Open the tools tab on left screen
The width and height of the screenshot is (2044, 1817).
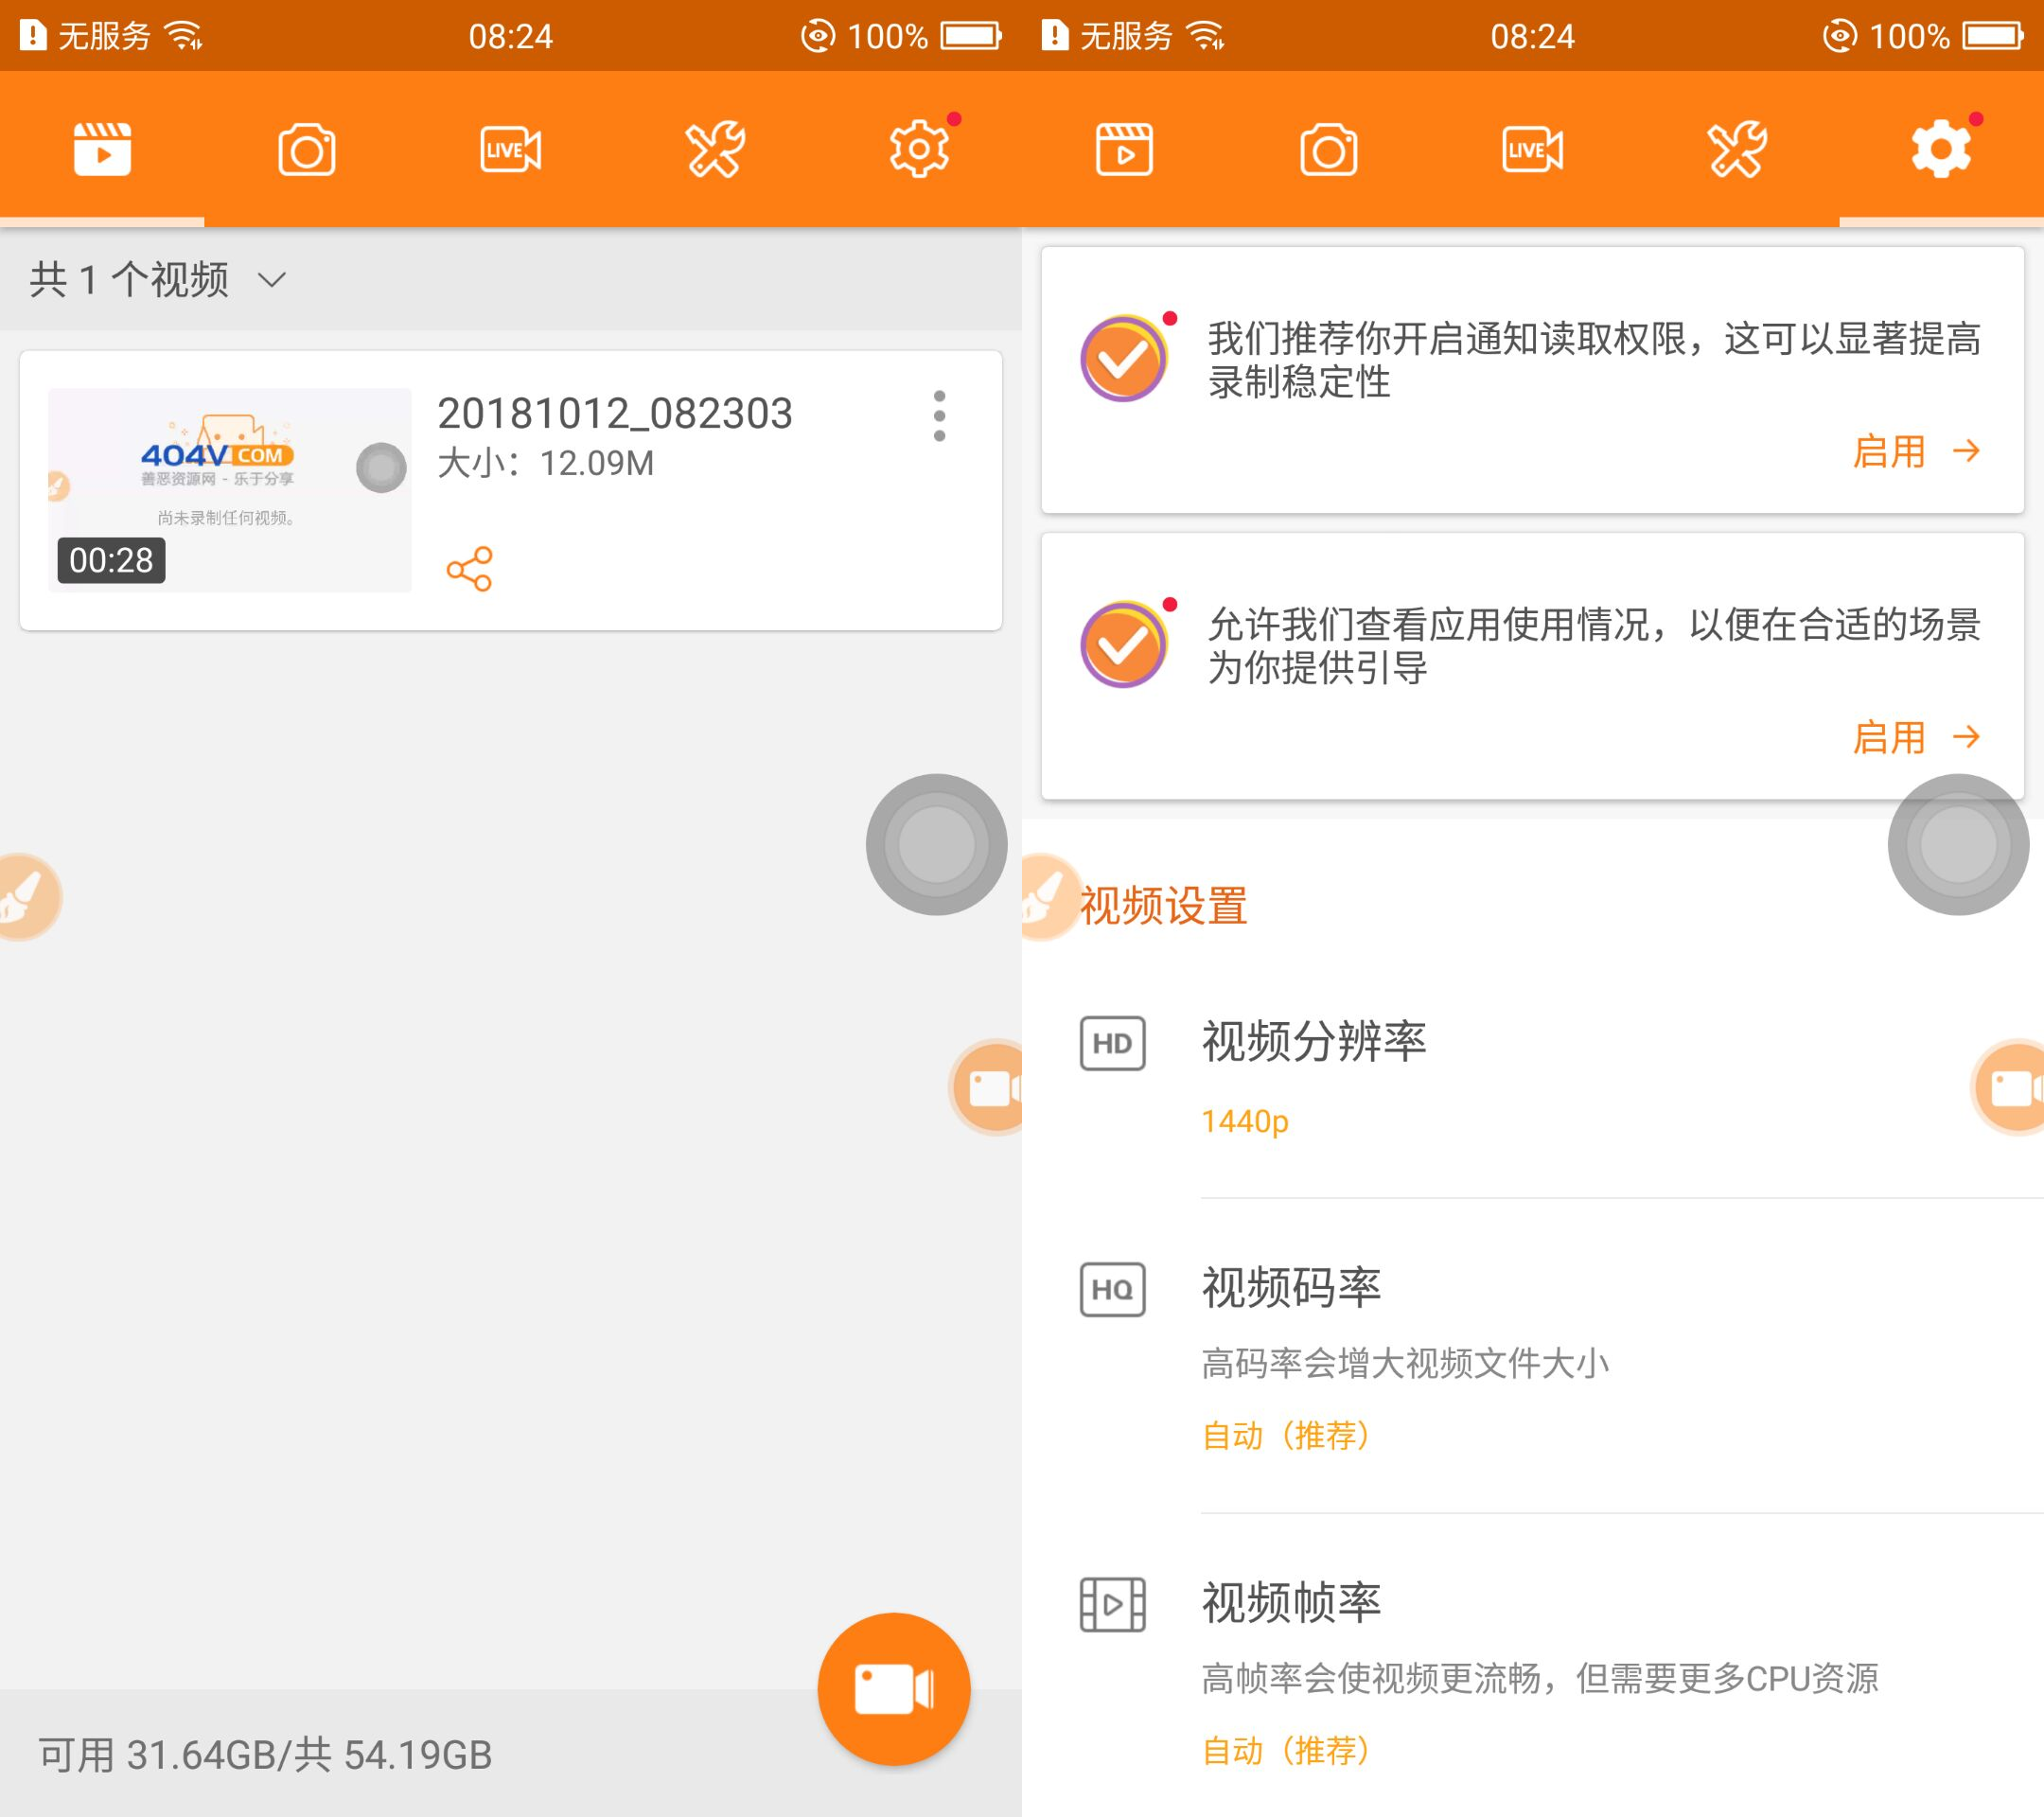(714, 150)
